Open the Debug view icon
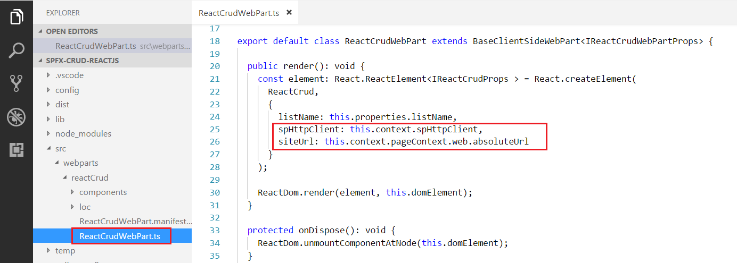The image size is (737, 263). 17,117
